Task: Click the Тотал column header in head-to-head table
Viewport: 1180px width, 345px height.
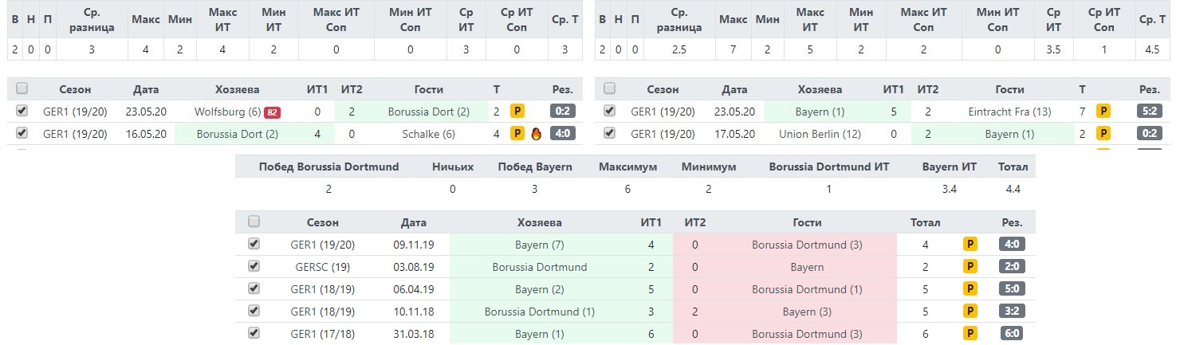Action: tap(926, 223)
